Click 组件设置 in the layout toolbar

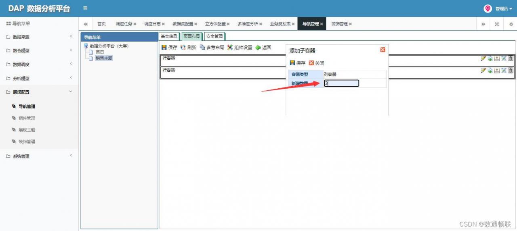(240, 47)
